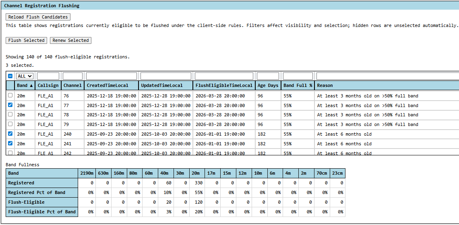Open the ALL band filter dropdown
Image resolution: width=459 pixels, height=225 pixels.
point(25,76)
